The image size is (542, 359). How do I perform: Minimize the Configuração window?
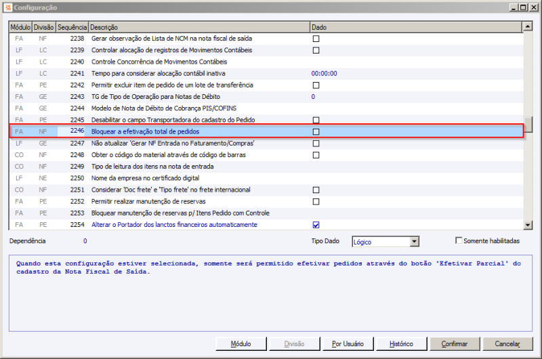tap(514, 7)
